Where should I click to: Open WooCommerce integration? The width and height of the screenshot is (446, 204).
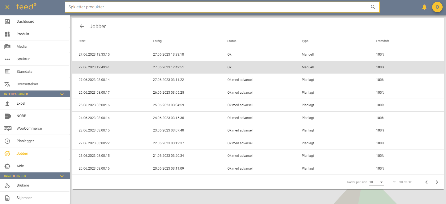click(x=35, y=129)
